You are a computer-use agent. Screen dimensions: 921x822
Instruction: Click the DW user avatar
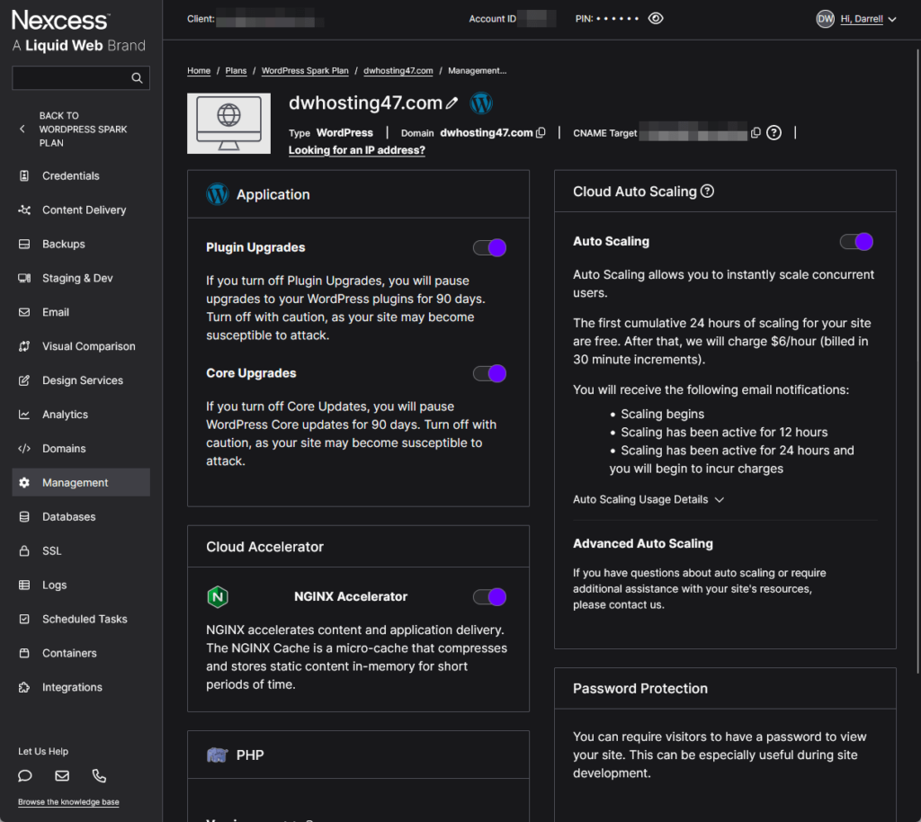(x=826, y=19)
